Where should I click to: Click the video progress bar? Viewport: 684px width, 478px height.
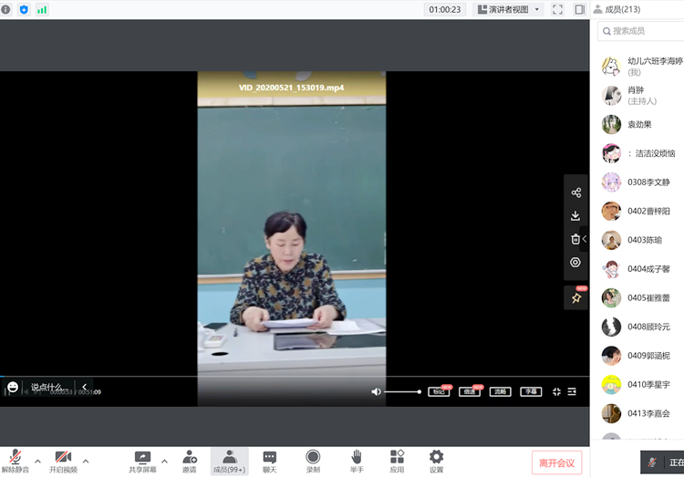295,376
